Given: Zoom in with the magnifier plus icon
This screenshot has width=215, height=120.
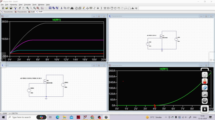Looking at the screenshot, I should [28, 8].
